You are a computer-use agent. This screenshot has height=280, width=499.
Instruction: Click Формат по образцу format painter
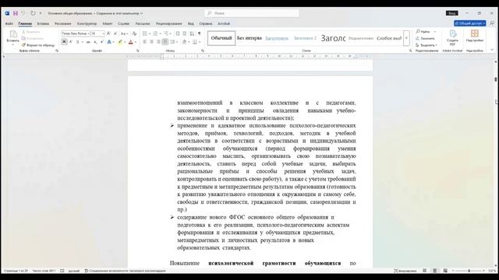click(38, 45)
